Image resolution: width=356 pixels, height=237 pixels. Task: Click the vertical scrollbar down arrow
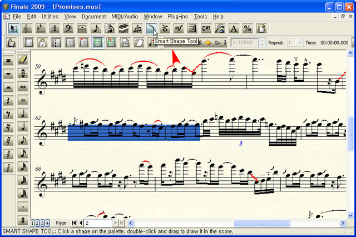[x=350, y=215]
